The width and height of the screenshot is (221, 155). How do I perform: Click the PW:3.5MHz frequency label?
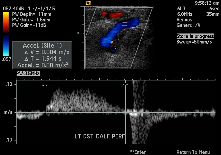(x=28, y=74)
